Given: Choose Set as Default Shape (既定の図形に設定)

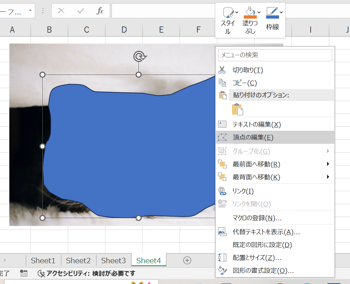Looking at the screenshot, I should (275, 245).
